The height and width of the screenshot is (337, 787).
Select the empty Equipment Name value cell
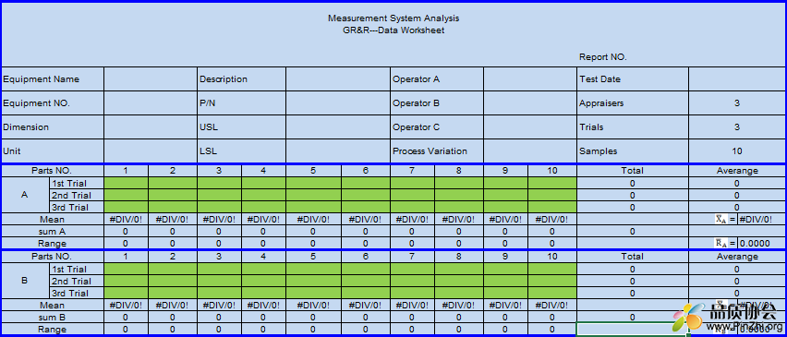click(151, 79)
